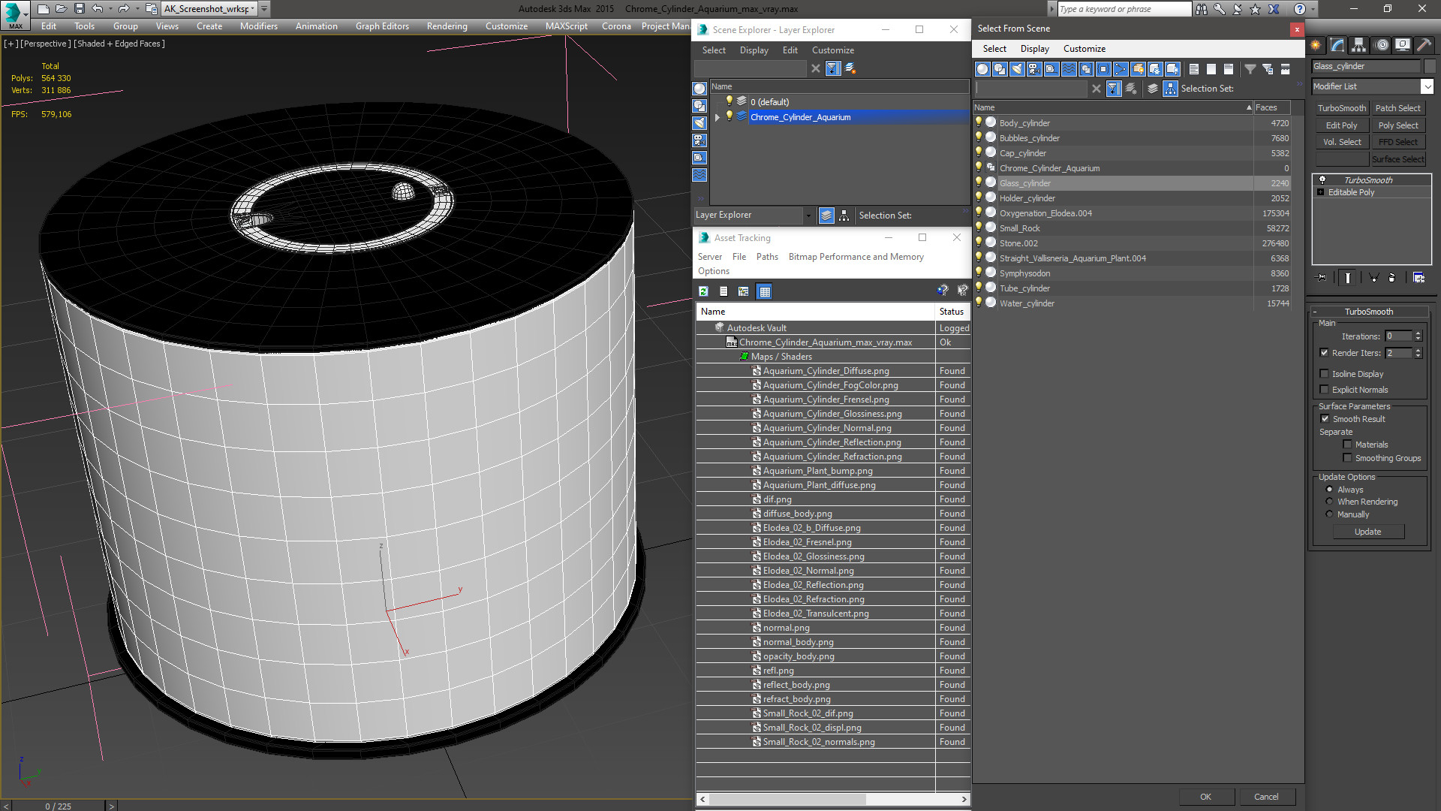This screenshot has height=811, width=1441.
Task: Open Display menu in Select From Scene
Action: click(1035, 49)
